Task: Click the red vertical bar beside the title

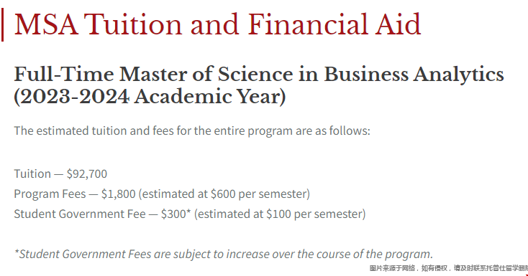Action: point(2,25)
